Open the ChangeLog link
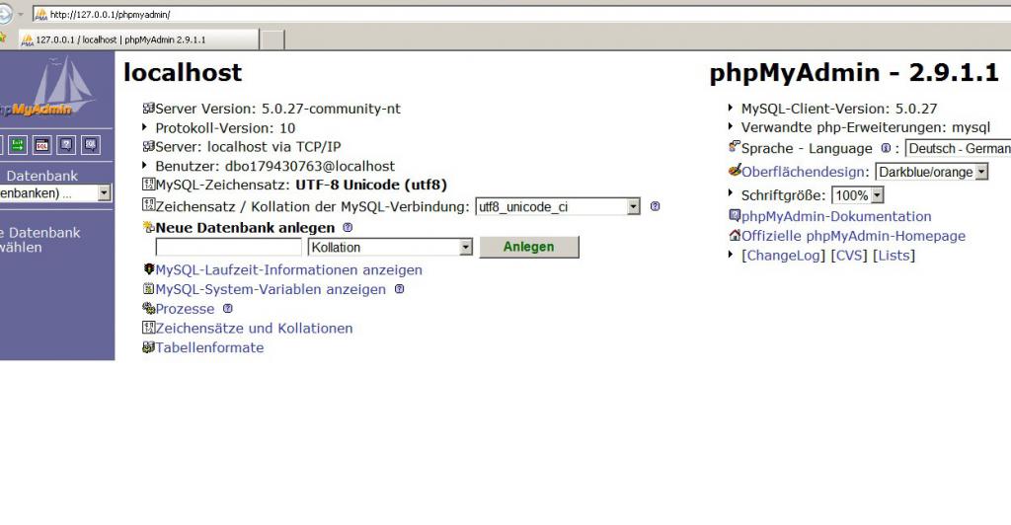 pyautogui.click(x=783, y=255)
